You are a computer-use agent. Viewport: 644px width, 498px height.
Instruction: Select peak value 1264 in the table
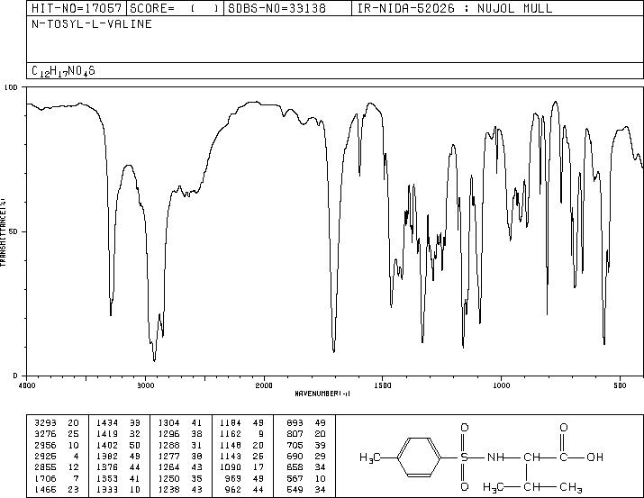click(x=168, y=467)
